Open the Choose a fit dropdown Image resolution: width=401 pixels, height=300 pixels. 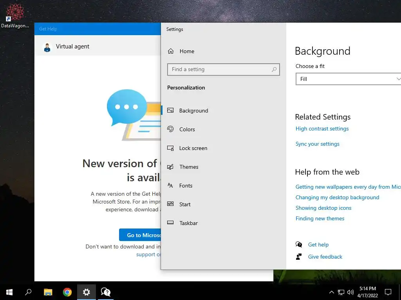click(348, 79)
